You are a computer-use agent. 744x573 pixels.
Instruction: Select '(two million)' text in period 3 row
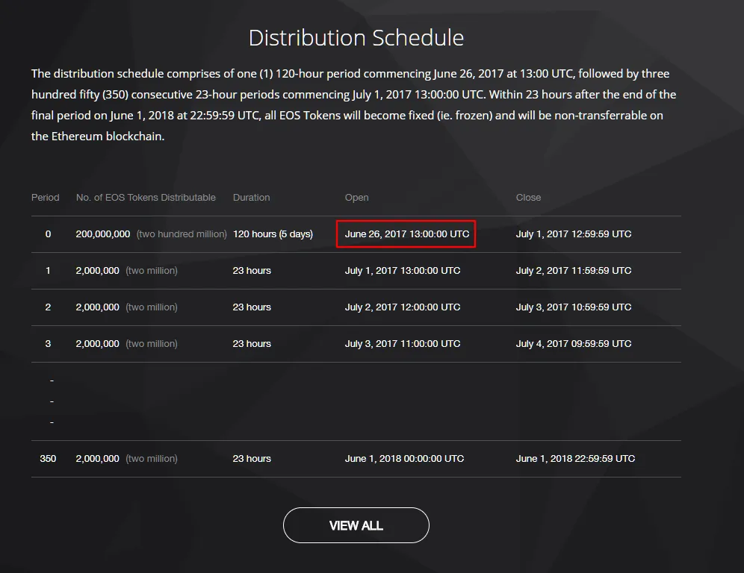click(x=152, y=344)
